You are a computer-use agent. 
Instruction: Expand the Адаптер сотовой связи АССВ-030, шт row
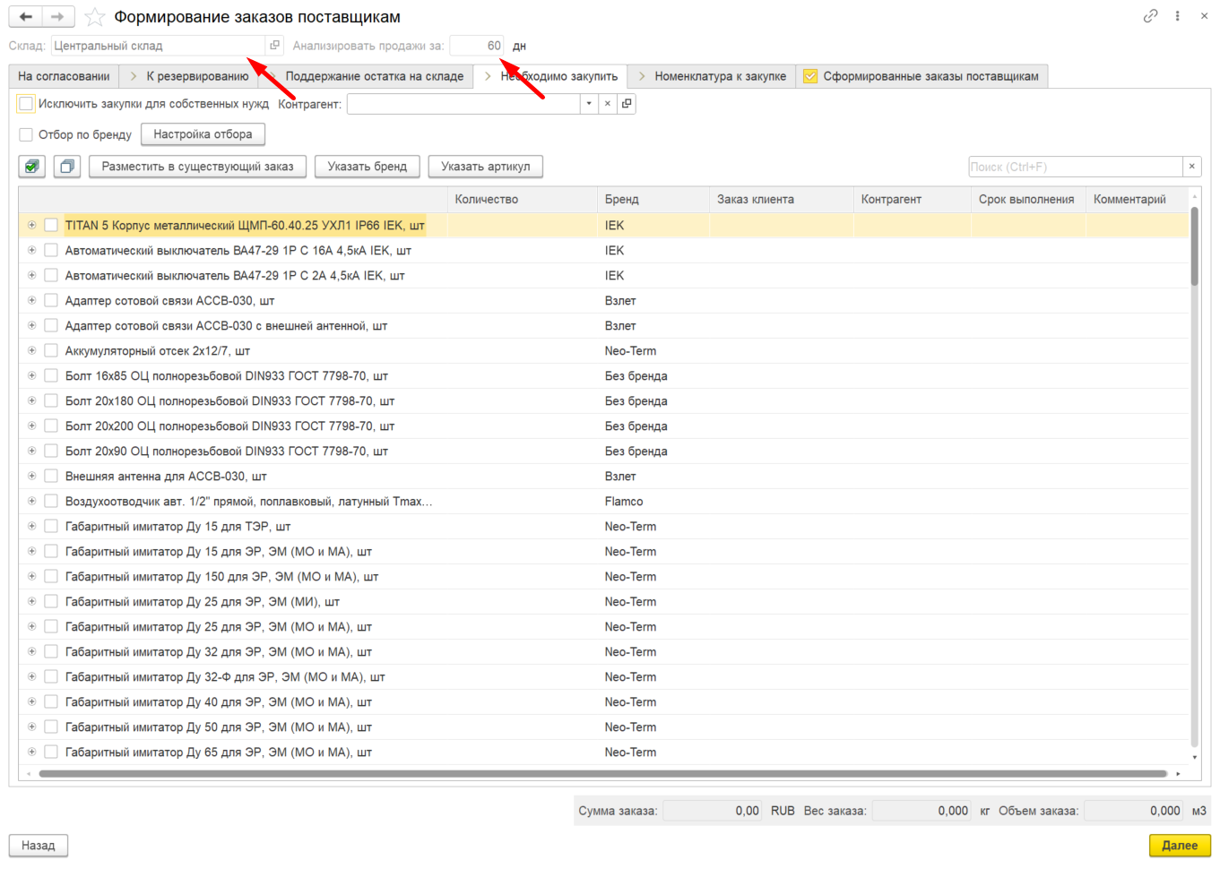[31, 301]
